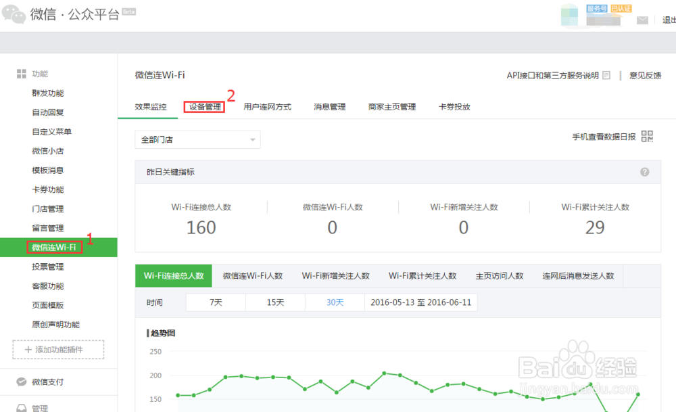Click the 160 Wi-Fi连接总人数 value
Screen dimensions: 676x412
[201, 228]
